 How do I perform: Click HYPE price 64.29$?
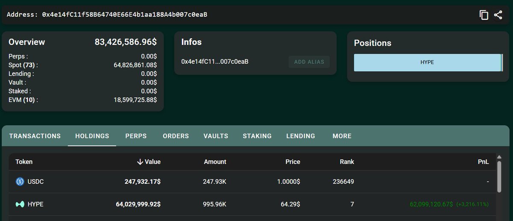(x=291, y=204)
